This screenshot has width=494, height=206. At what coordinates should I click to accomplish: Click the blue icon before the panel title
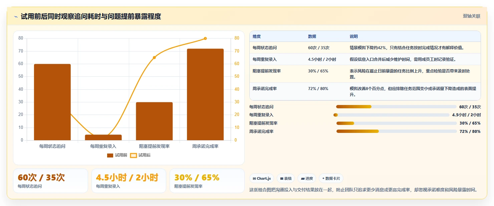[16, 17]
